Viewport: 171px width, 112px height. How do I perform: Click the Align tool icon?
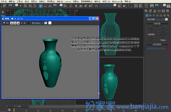pyautogui.click(x=125, y=6)
